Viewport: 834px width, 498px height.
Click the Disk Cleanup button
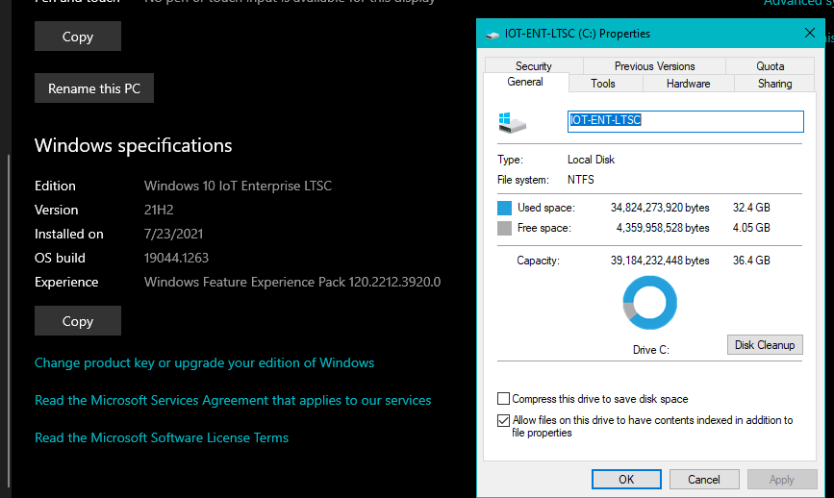765,345
